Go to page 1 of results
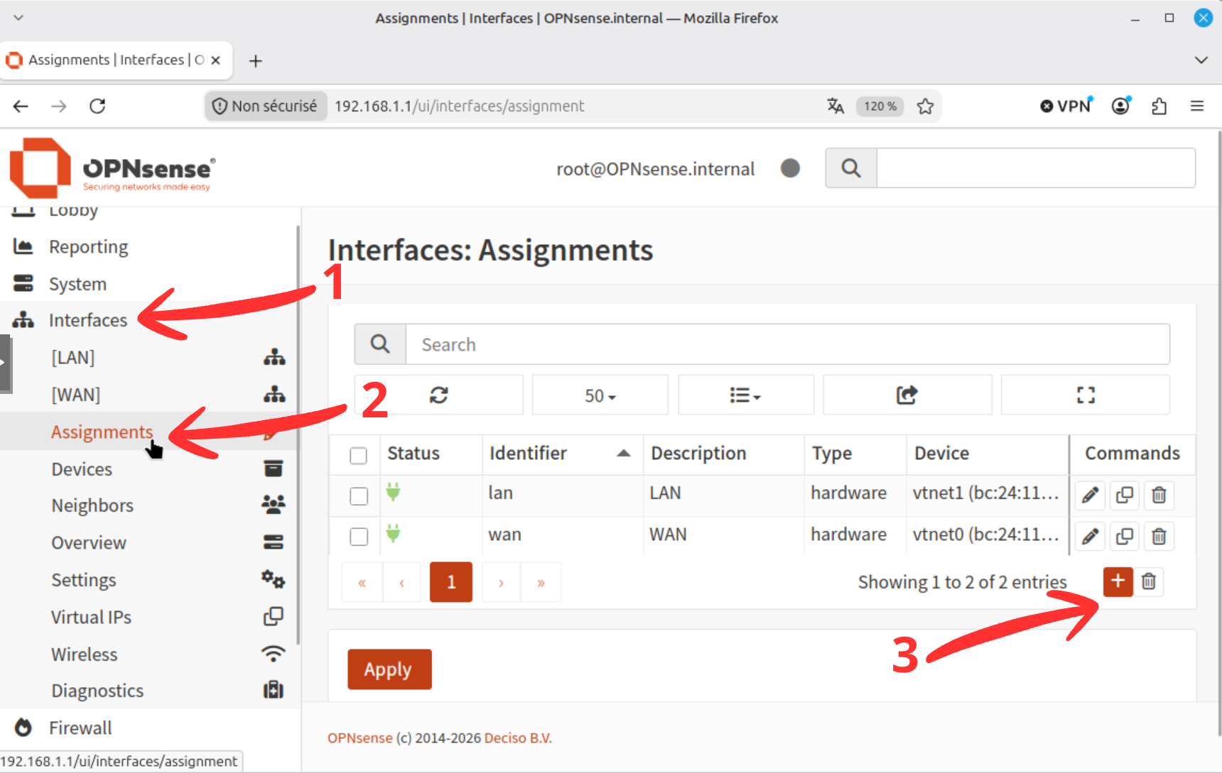 click(x=451, y=582)
